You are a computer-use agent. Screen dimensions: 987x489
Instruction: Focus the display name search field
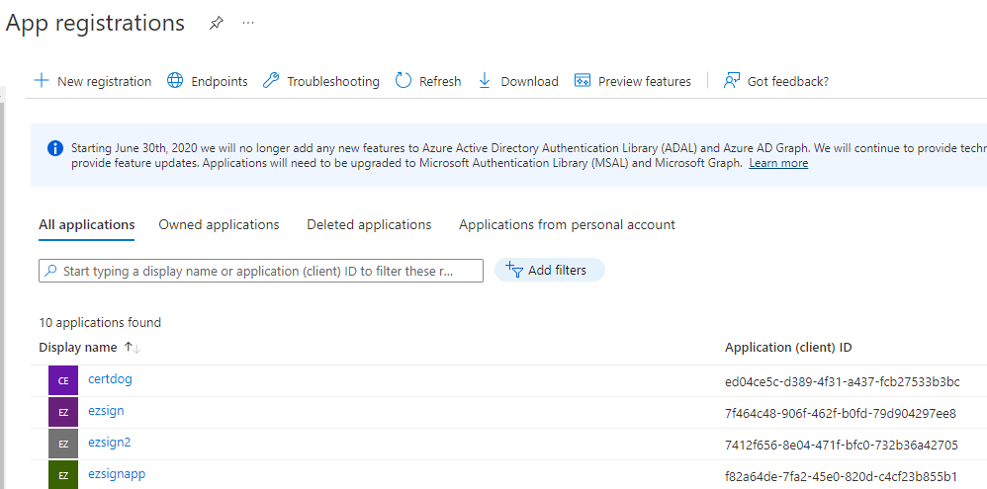(x=261, y=271)
